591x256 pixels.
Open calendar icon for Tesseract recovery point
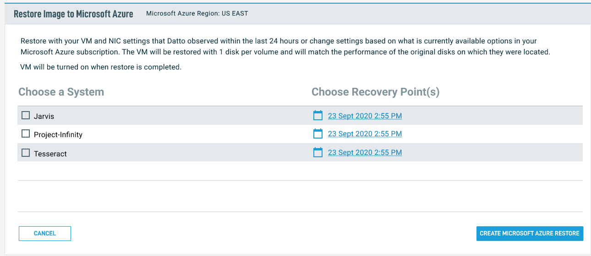pyautogui.click(x=318, y=152)
